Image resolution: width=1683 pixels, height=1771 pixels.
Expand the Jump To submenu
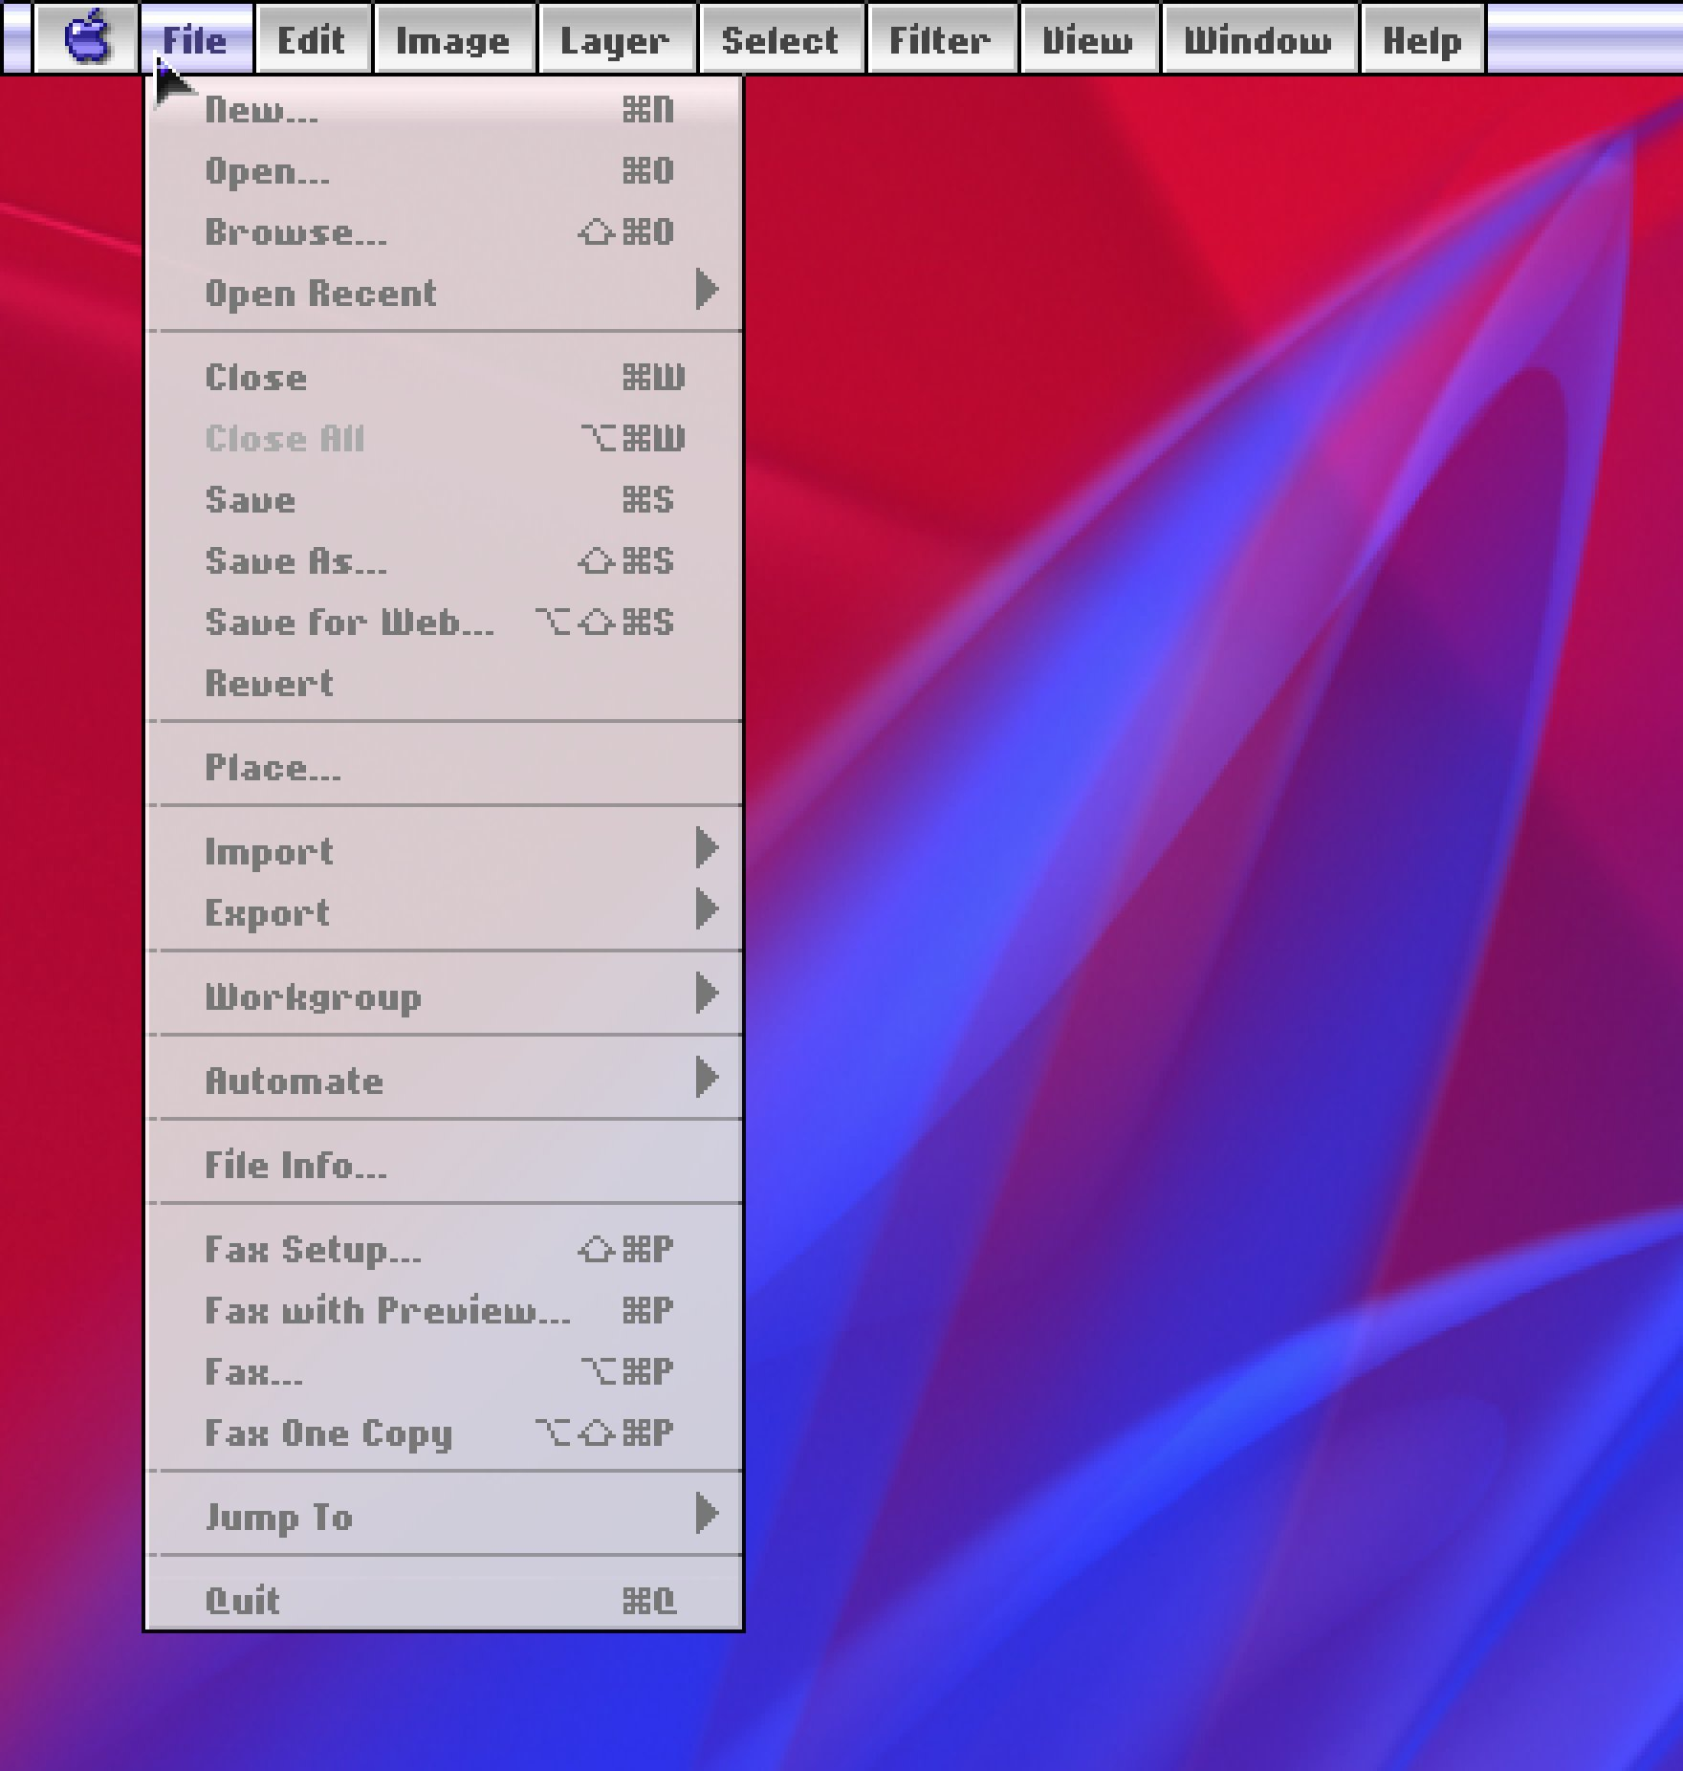click(445, 1517)
